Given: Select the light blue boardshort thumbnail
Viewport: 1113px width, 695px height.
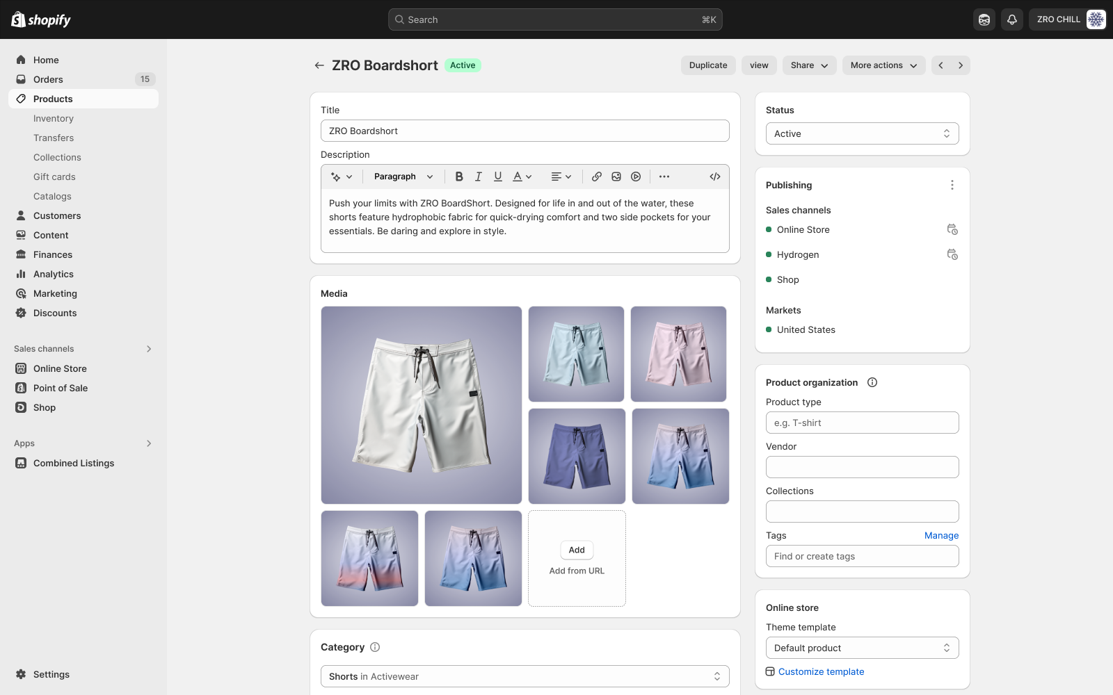Looking at the screenshot, I should pyautogui.click(x=577, y=354).
